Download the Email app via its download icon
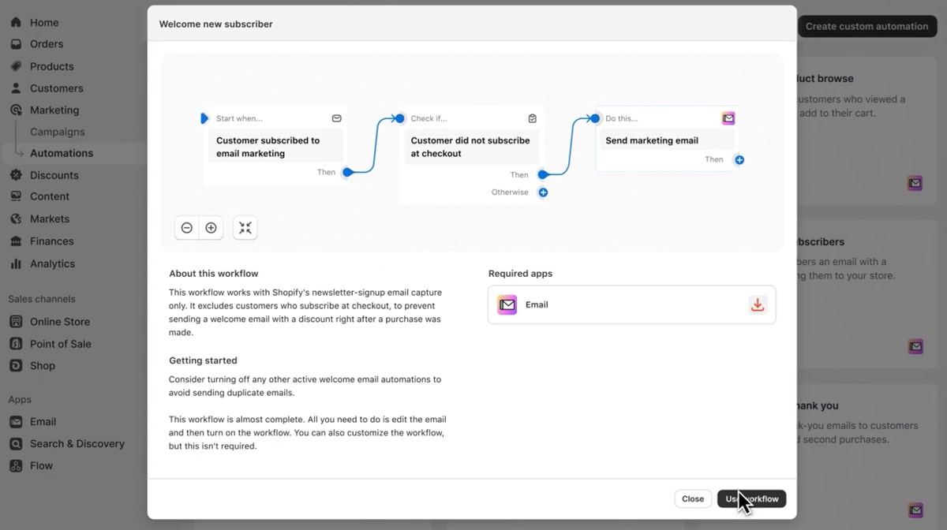 click(x=758, y=304)
